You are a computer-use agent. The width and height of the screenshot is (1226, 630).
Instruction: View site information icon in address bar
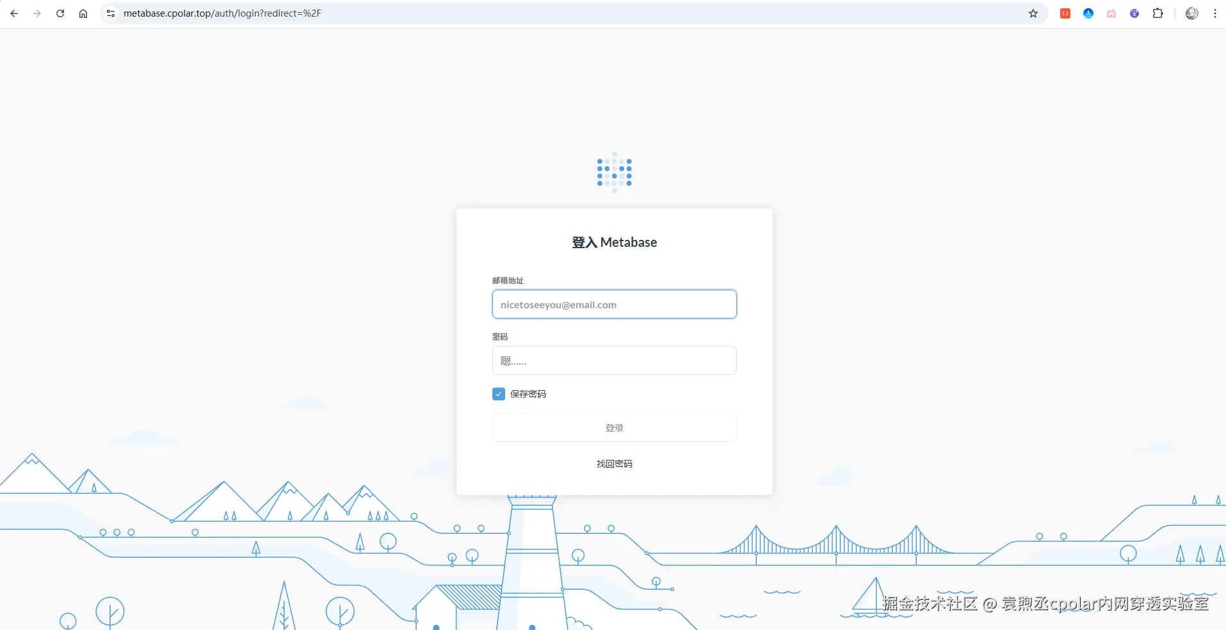click(111, 13)
